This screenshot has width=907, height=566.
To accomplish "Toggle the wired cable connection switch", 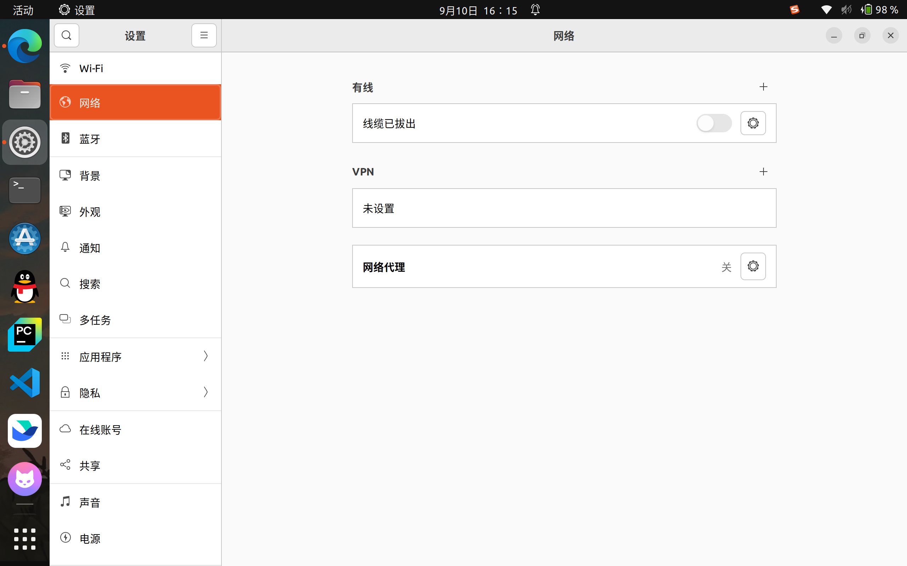I will point(714,123).
